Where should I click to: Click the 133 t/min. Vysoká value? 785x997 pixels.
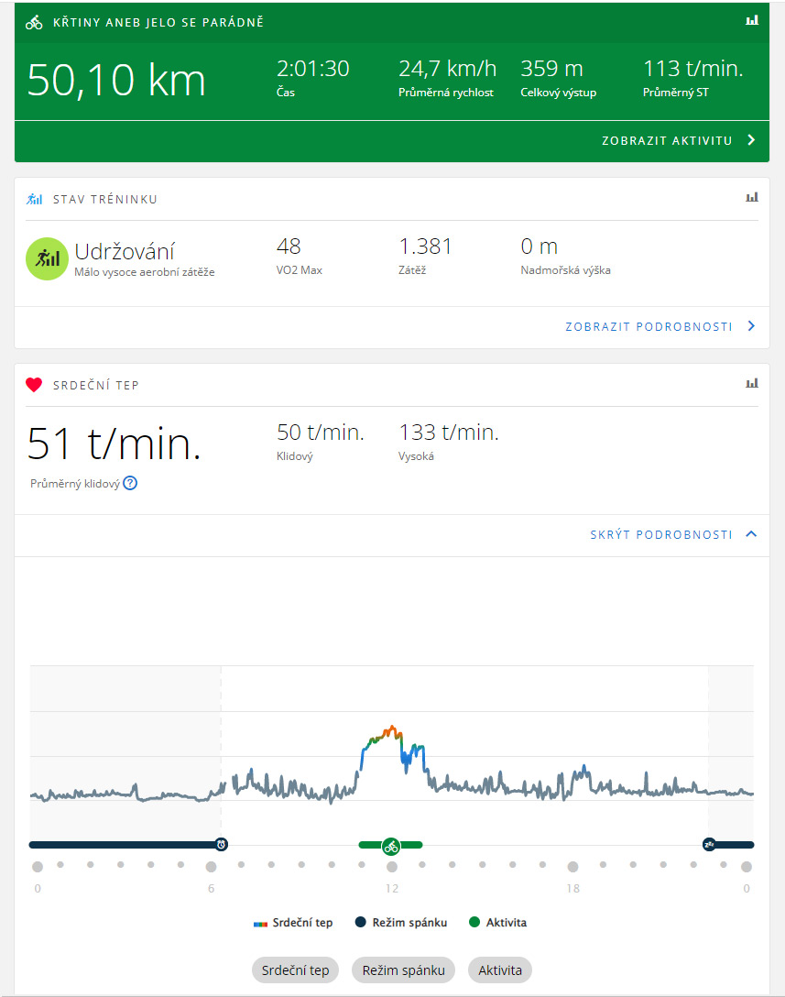[449, 433]
